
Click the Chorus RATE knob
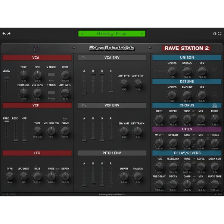159,119
